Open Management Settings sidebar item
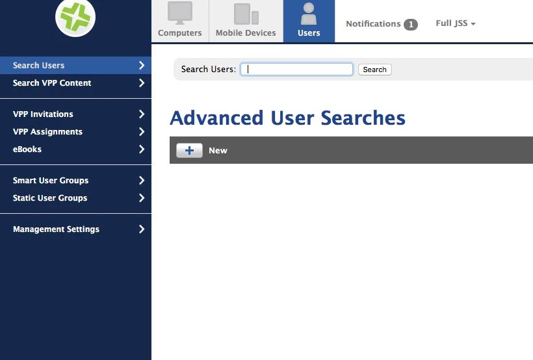The height and width of the screenshot is (360, 533). 75,229
